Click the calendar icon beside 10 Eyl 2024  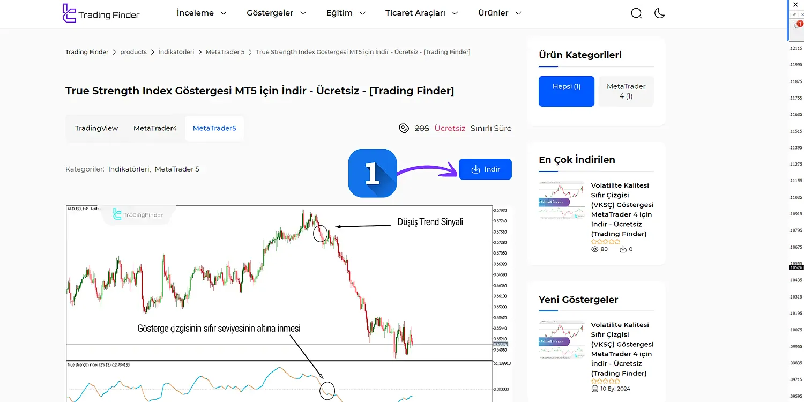594,388
